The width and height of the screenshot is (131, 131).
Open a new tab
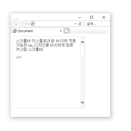[x=67, y=31]
